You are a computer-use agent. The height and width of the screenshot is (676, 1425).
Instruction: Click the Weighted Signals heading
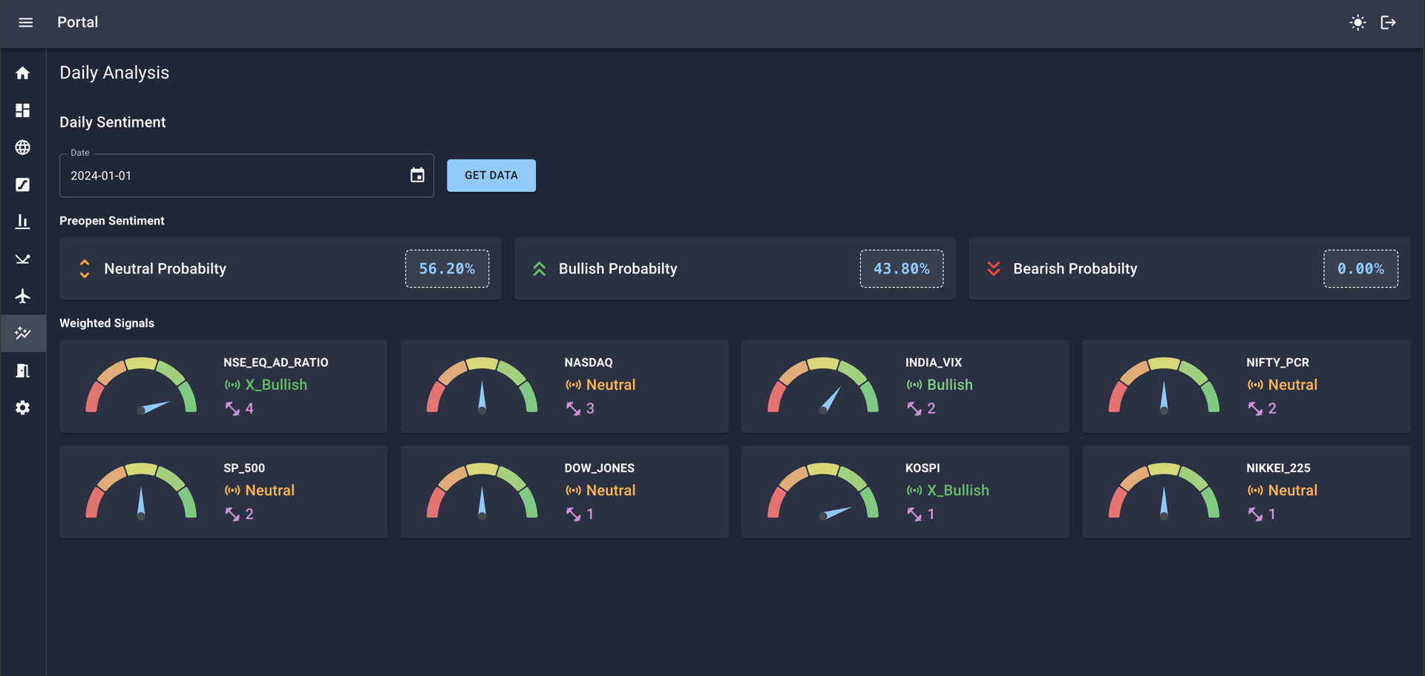click(107, 323)
